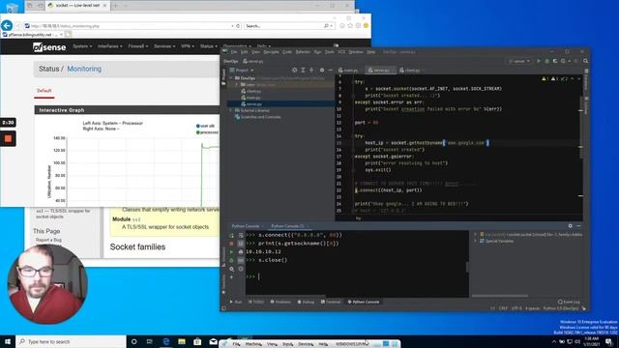Screen dimensions: 619x348
Task: Open the pfSense VPN dropdown menu
Action: click(188, 46)
